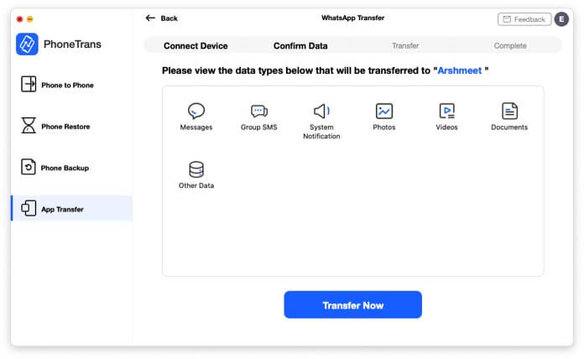Click the Group SMS chat icon
The height and width of the screenshot is (359, 584).
tap(258, 111)
